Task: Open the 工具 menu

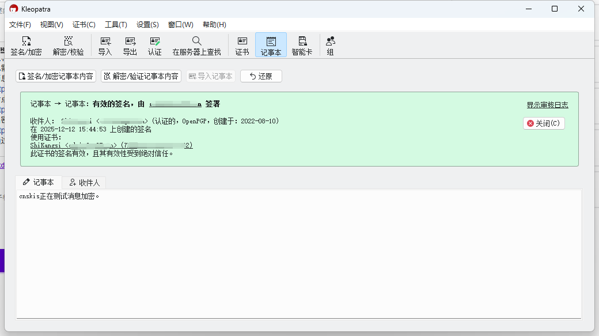Action: pyautogui.click(x=115, y=25)
